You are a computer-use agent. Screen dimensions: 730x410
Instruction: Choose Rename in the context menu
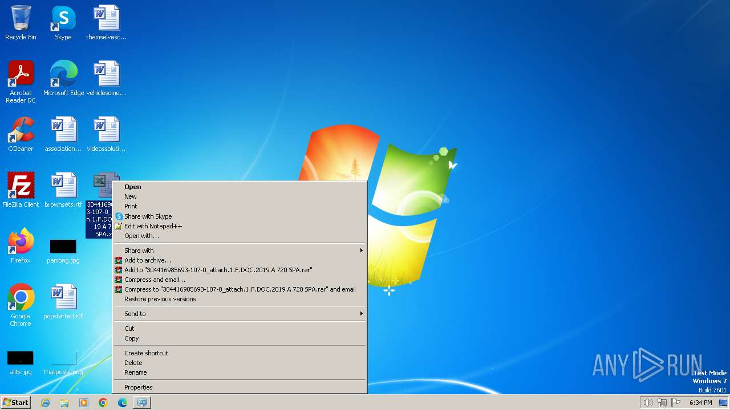click(x=240, y=372)
